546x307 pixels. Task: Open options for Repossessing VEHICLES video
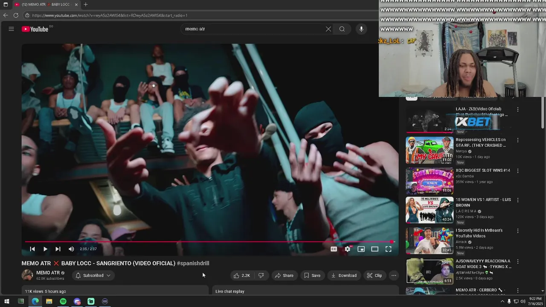518,140
